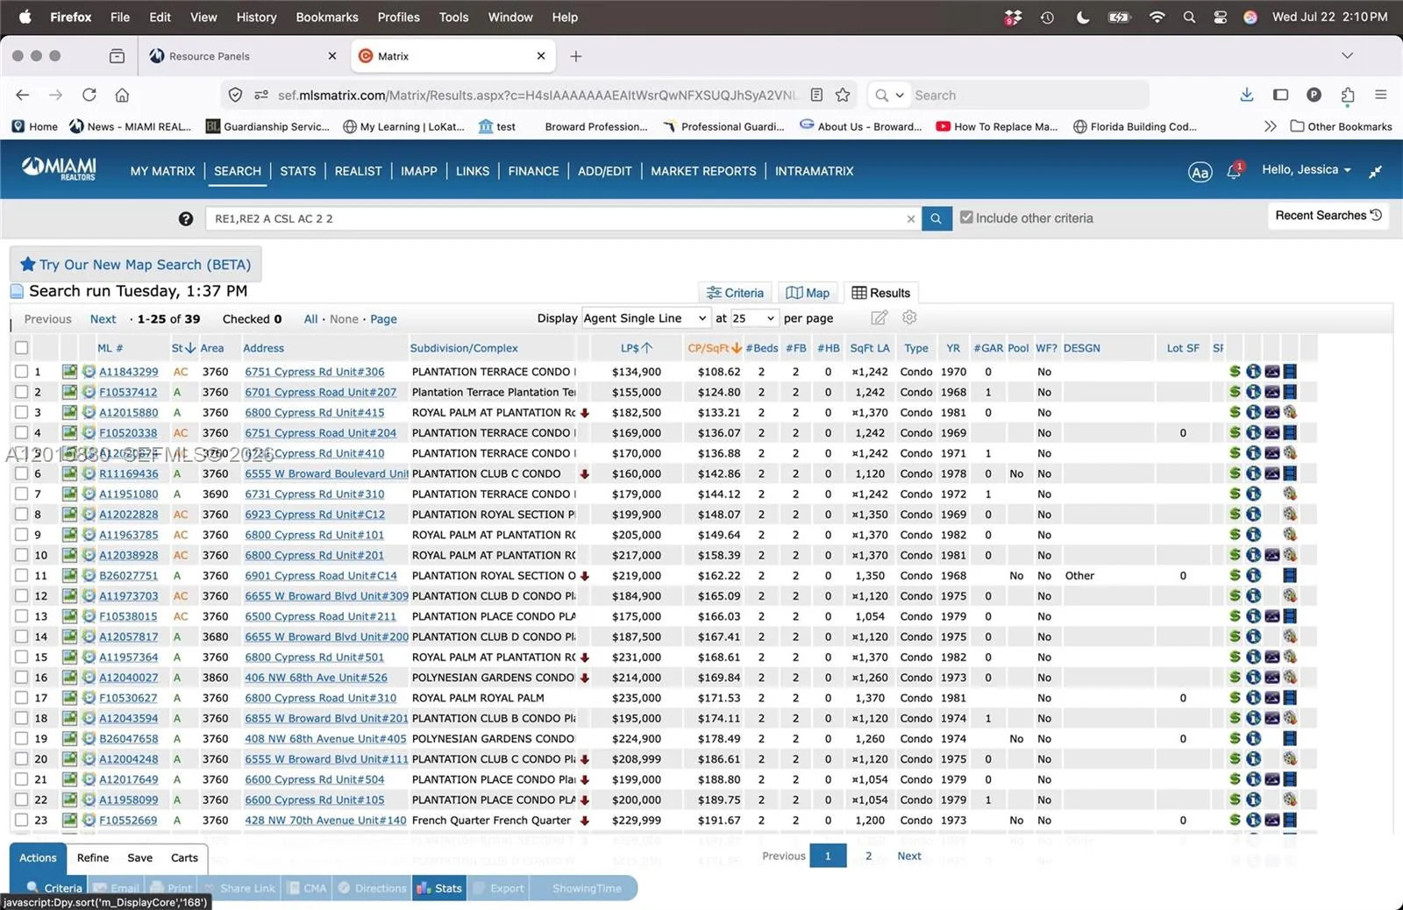Select the checkbox for row 12
Screen dimensions: 1403x910
click(x=21, y=596)
